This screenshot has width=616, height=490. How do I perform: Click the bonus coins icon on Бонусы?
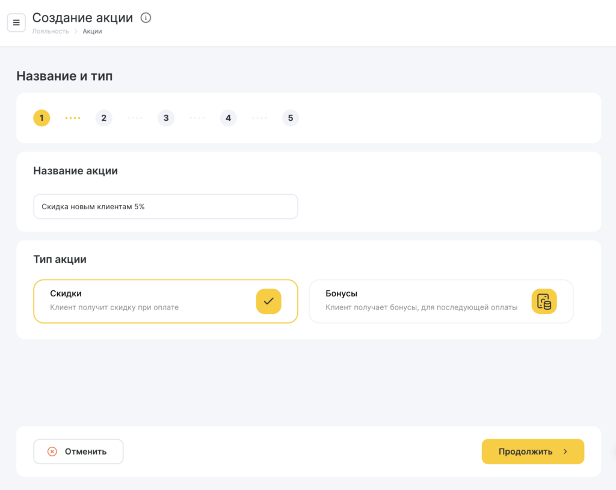pyautogui.click(x=544, y=301)
